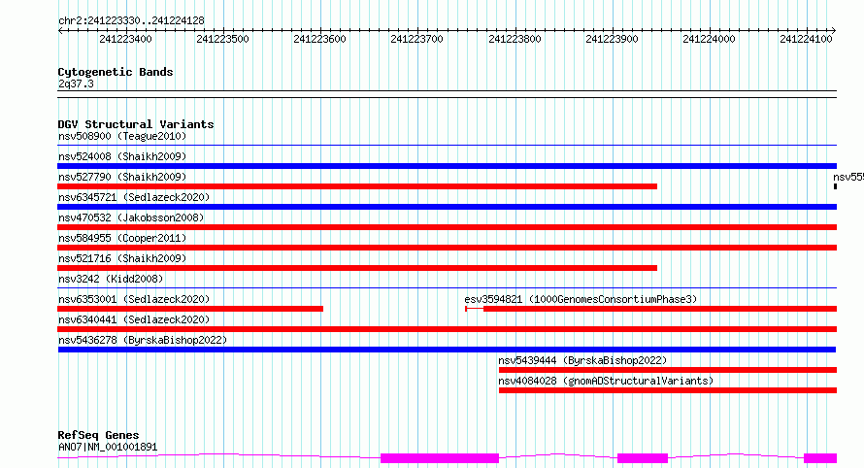This screenshot has width=864, height=468.
Task: Click the blue bar under nsv524008
Action: 447,166
